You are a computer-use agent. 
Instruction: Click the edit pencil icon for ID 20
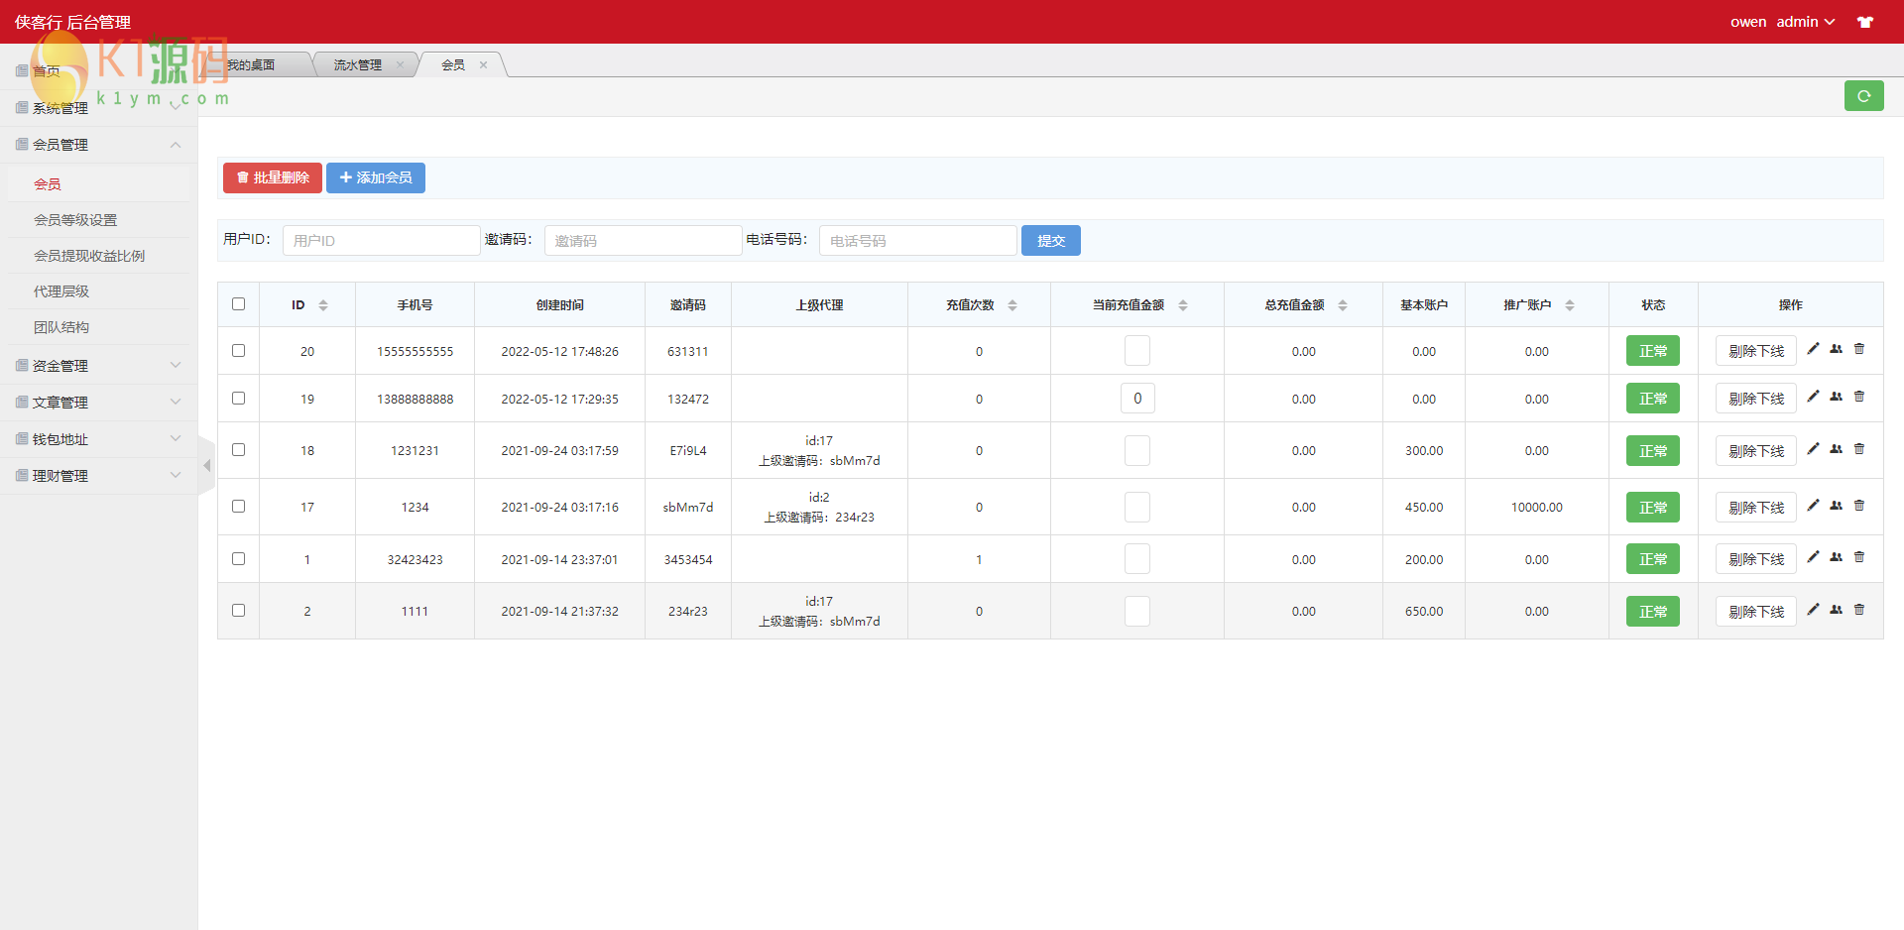[x=1813, y=349]
